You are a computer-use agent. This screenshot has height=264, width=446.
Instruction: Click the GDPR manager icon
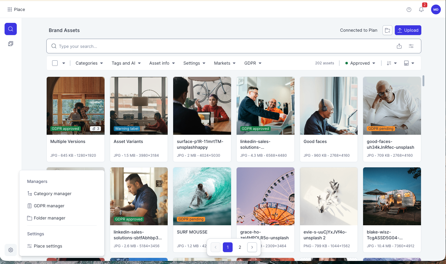[30, 206]
